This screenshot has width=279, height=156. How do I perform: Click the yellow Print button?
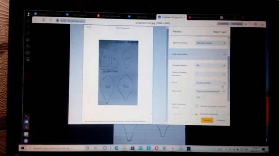(207, 120)
